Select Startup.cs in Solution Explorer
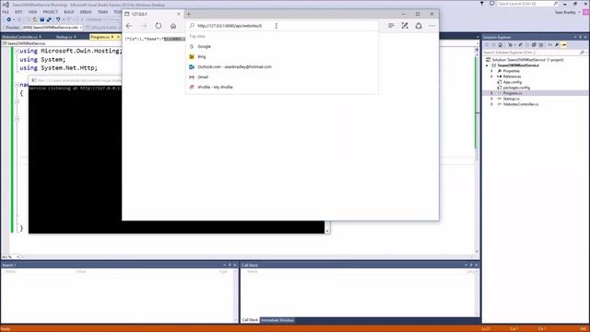 tap(512, 99)
